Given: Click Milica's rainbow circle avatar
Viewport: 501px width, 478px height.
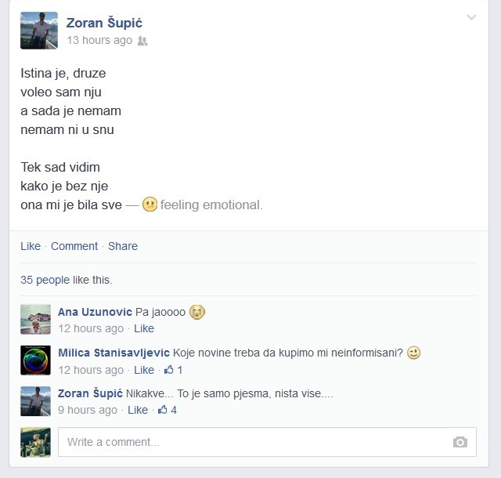Looking at the screenshot, I should point(35,360).
